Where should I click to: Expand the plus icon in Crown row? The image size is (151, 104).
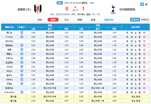coord(22,37)
